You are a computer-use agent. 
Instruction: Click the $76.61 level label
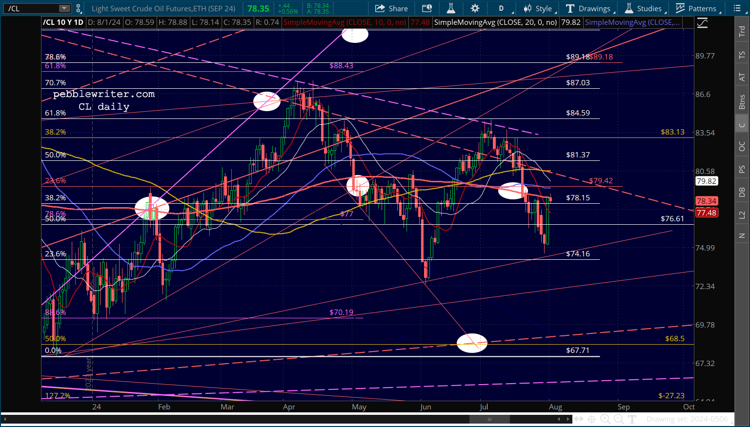(x=672, y=218)
